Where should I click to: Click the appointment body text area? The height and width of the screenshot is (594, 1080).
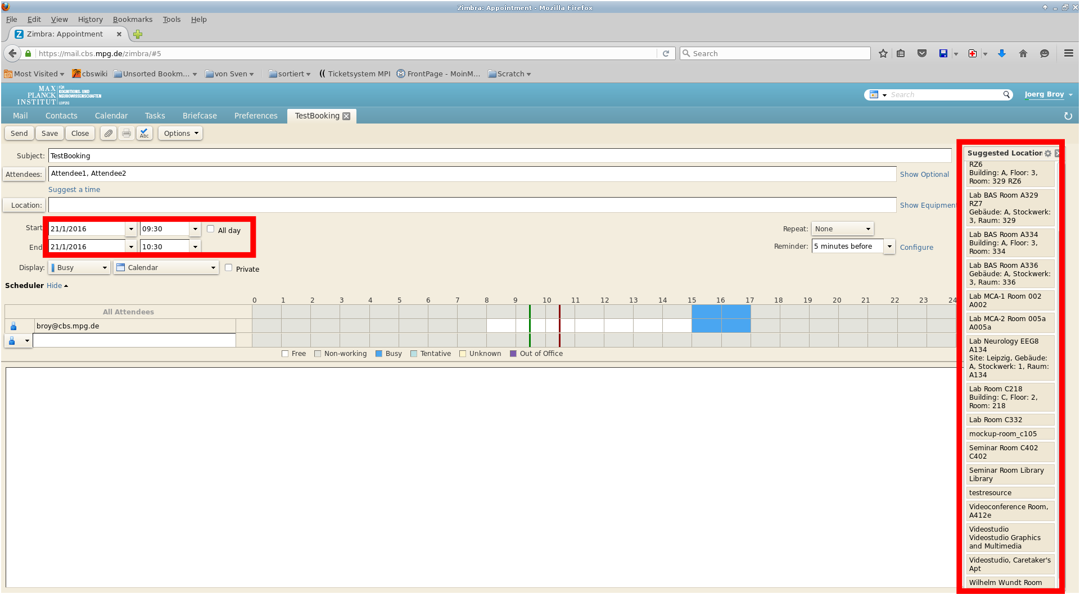[x=481, y=477]
